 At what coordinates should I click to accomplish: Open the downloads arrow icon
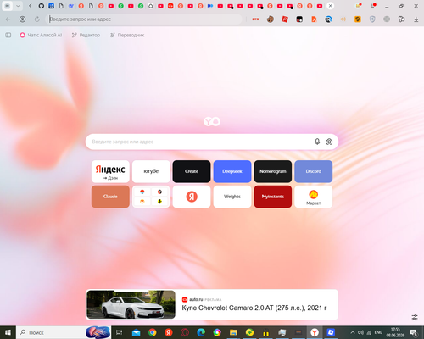(416, 19)
